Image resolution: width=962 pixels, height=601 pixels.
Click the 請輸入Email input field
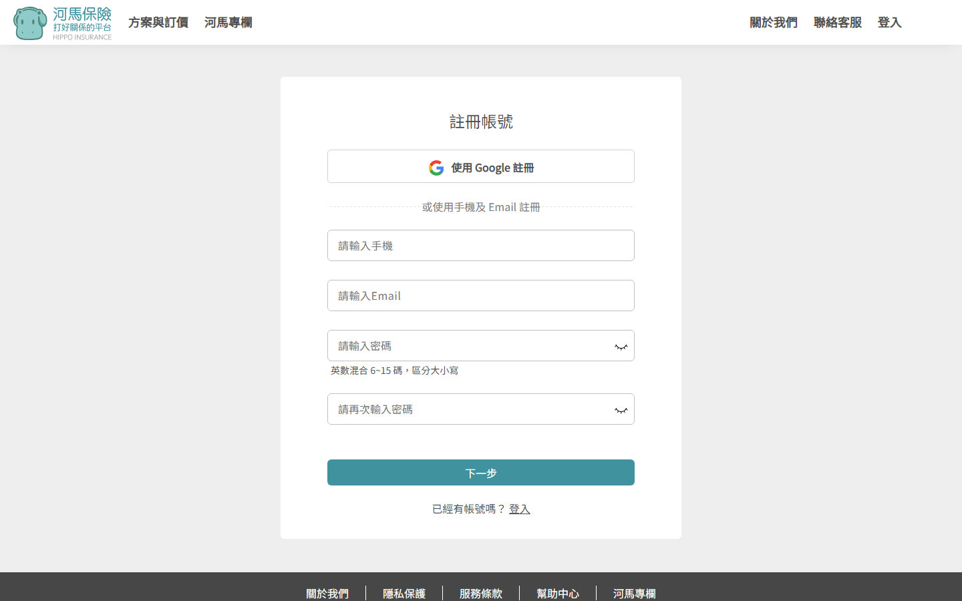480,295
